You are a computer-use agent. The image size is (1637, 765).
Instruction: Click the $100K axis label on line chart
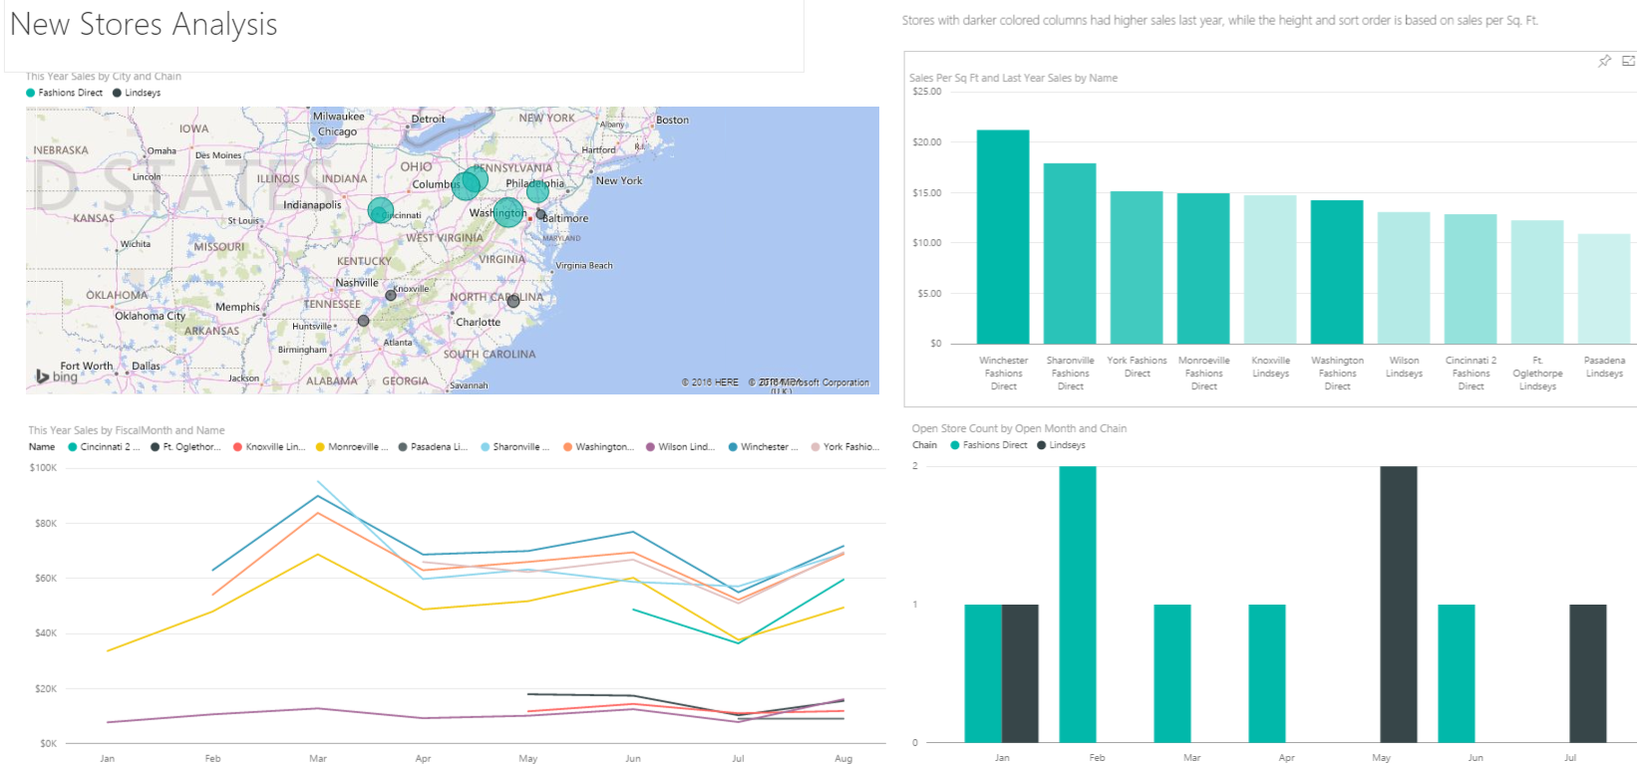pyautogui.click(x=44, y=468)
